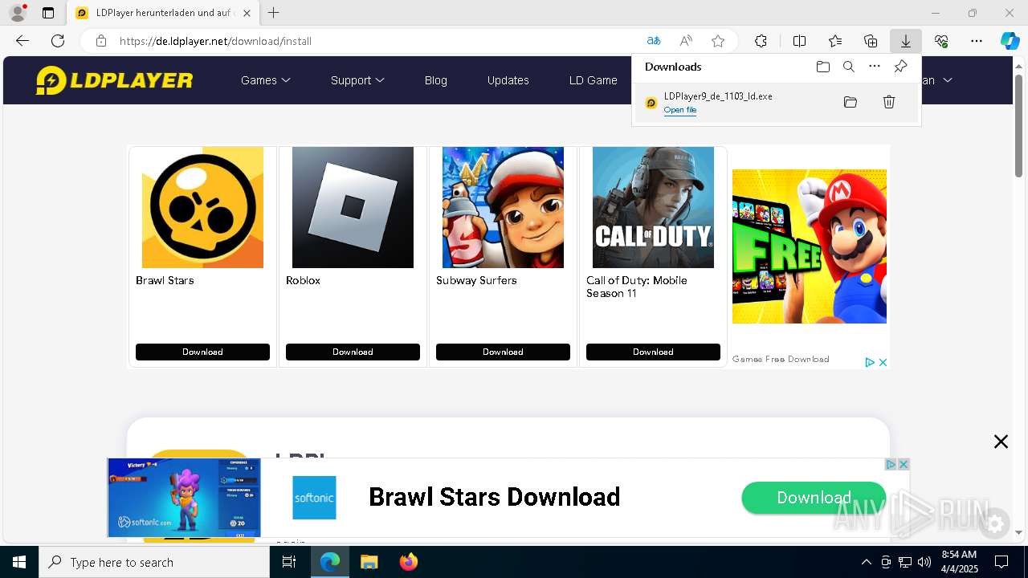Open the Collections icon

[x=871, y=41]
